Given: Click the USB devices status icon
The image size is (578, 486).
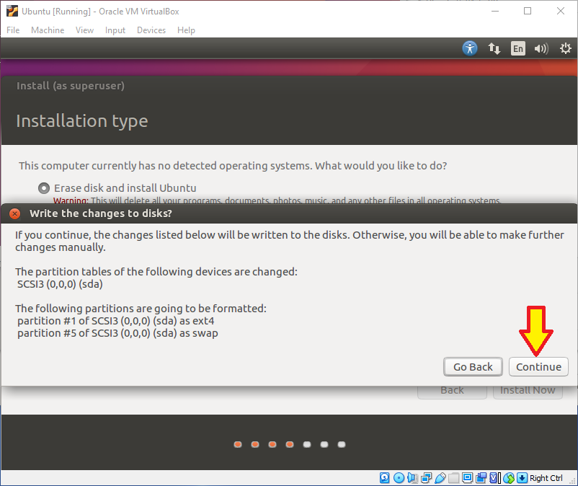Looking at the screenshot, I should (x=440, y=478).
